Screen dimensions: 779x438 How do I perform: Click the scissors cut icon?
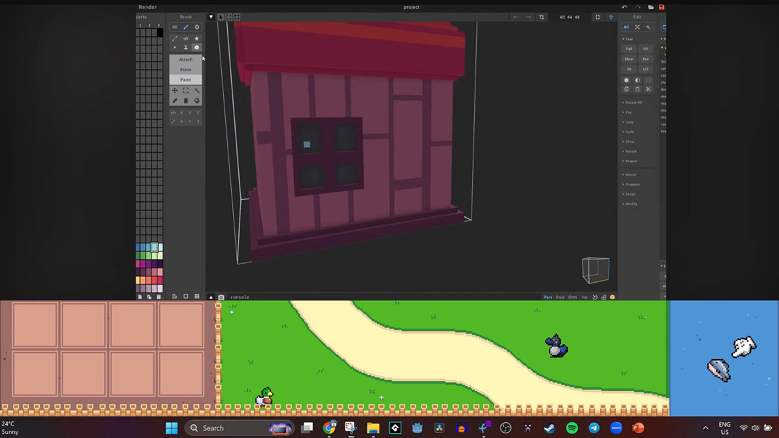tap(648, 89)
